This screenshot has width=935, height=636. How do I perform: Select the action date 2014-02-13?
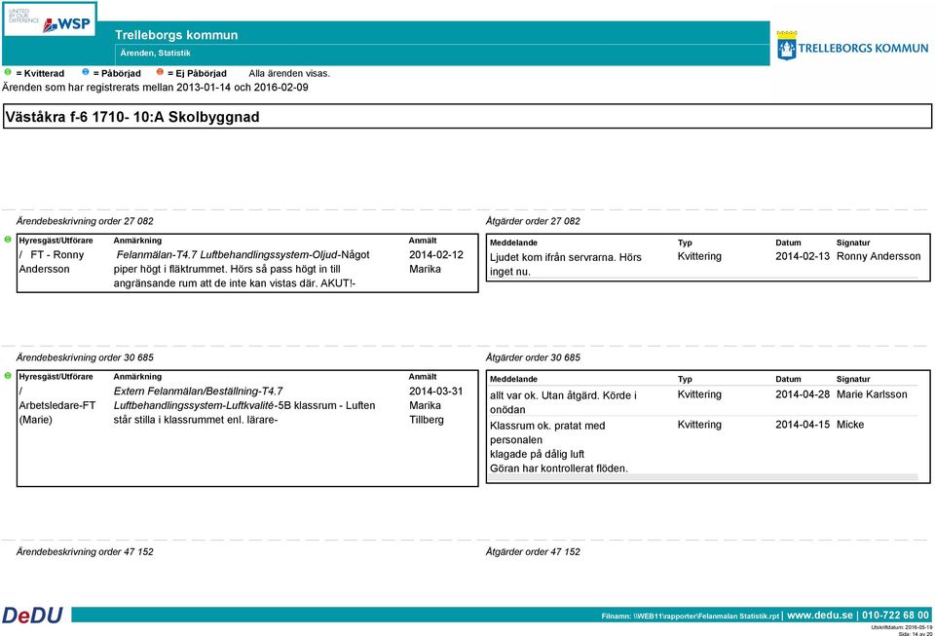pyautogui.click(x=803, y=256)
